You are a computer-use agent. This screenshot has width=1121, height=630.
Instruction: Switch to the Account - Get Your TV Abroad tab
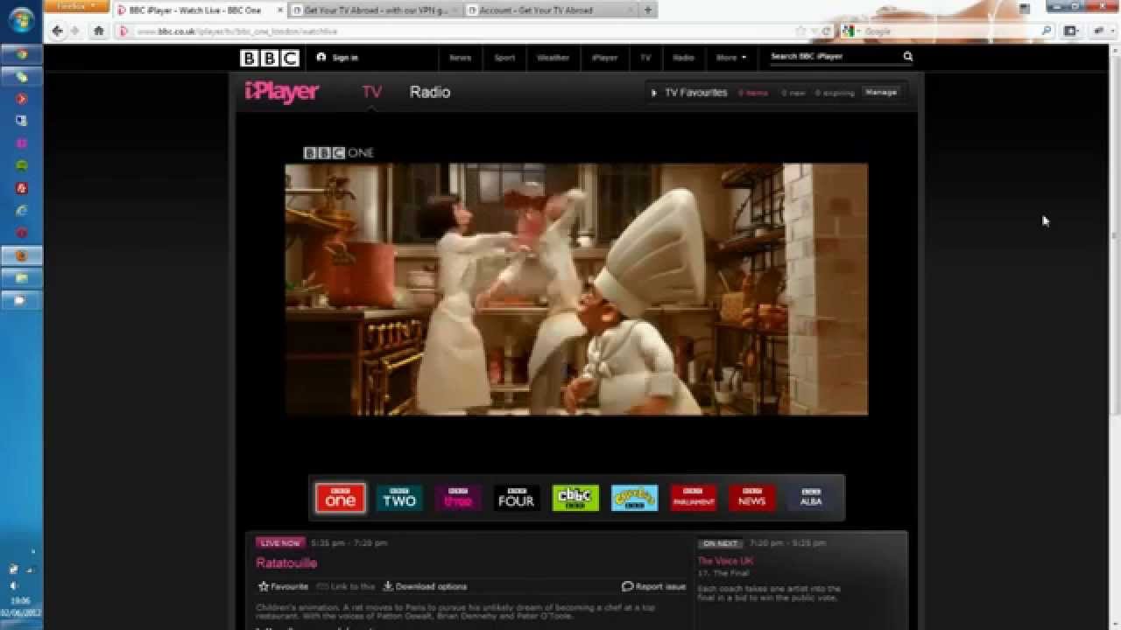550,10
